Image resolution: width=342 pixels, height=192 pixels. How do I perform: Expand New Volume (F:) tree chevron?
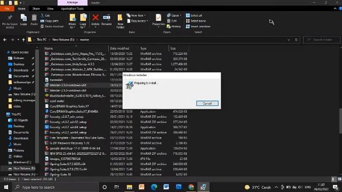tap(37, 174)
